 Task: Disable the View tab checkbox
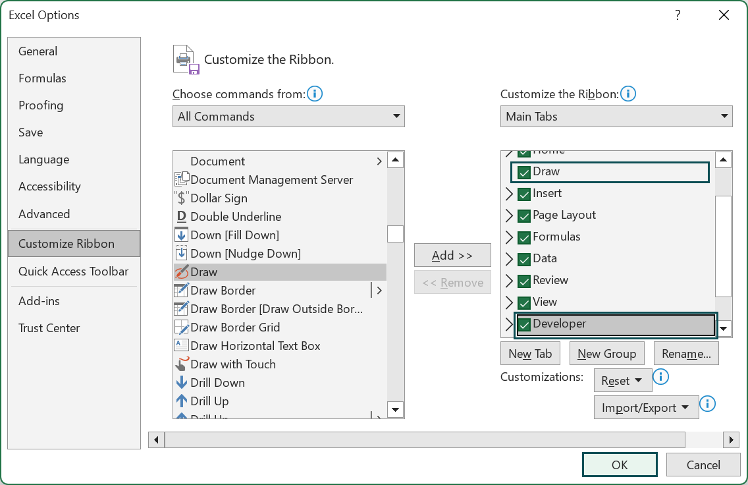524,302
